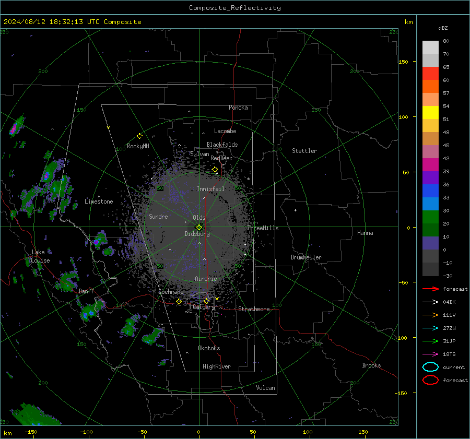
Task: Click the magenta 18TS arrow in the legend
Action: coord(430,354)
